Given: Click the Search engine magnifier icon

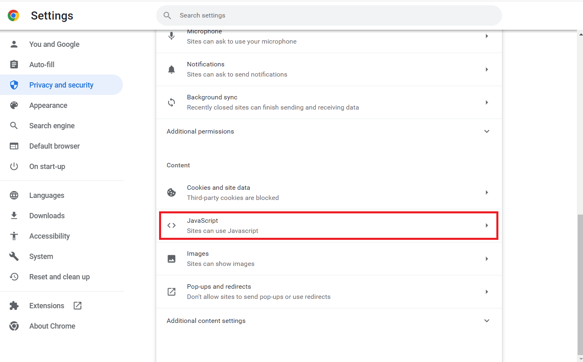Looking at the screenshot, I should click(x=14, y=125).
